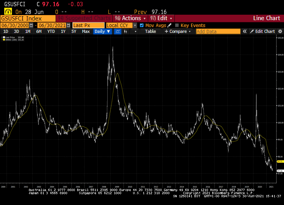The width and height of the screenshot is (284, 205).
Task: Enable the Key Events checkbox
Action: [x=177, y=25]
